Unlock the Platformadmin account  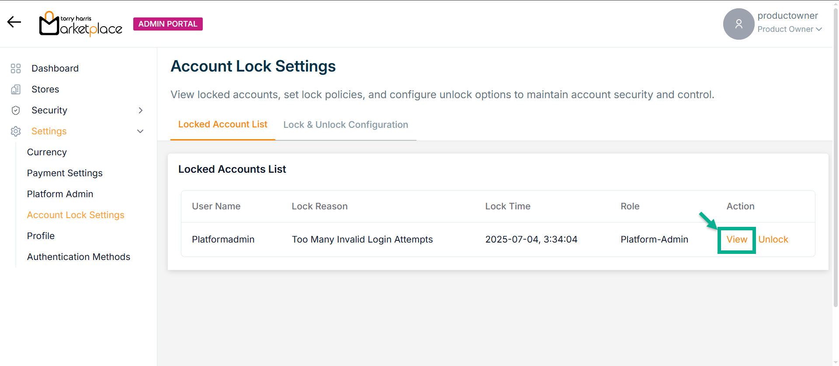773,239
